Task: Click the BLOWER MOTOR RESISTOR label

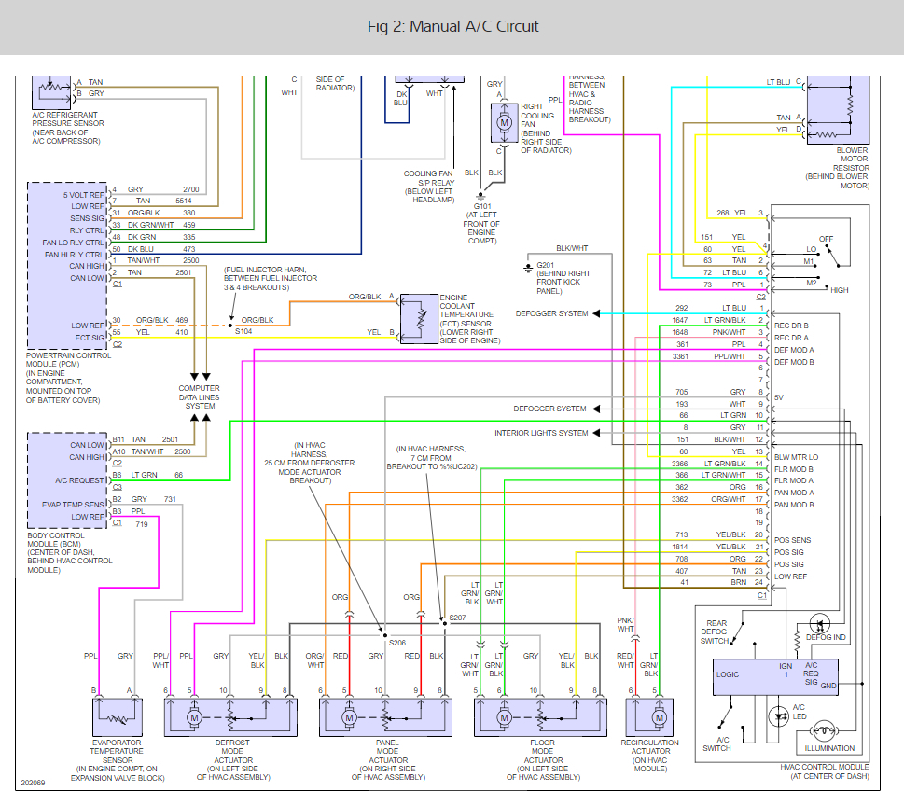Action: tap(837, 168)
